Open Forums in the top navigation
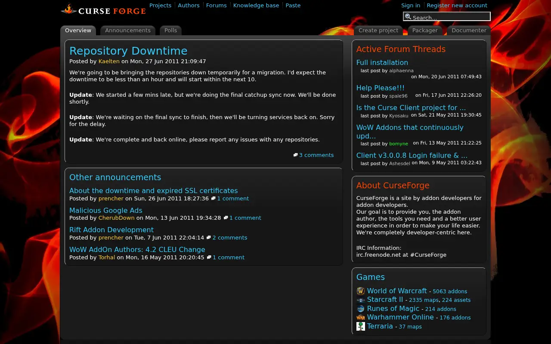This screenshot has width=551, height=344. click(x=216, y=5)
